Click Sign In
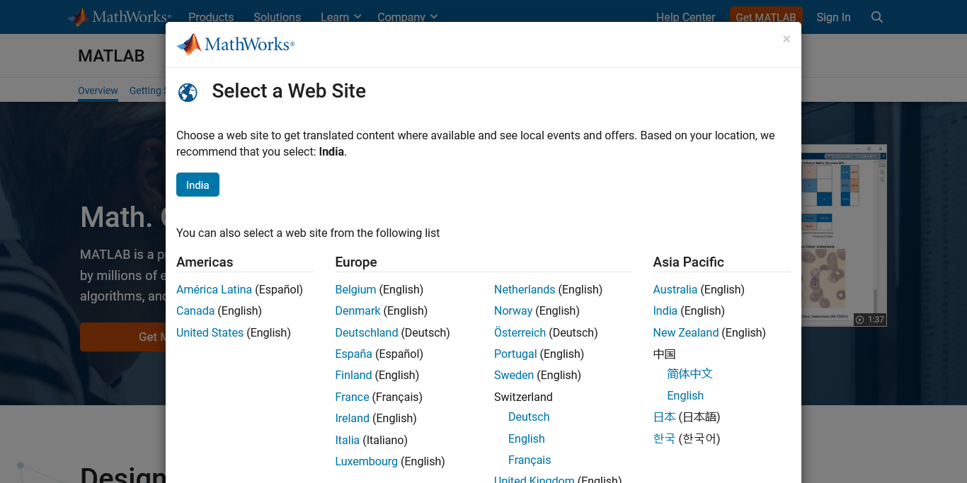The height and width of the screenshot is (483, 967). point(833,17)
